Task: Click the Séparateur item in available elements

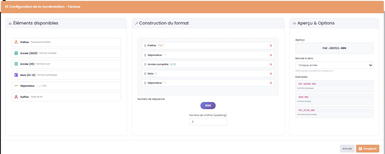Action: point(66,86)
